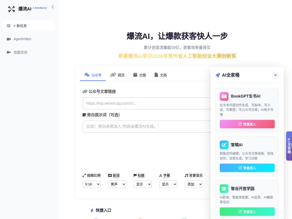Click the 智辑AI blue edit icon
This screenshot has width=292, height=219.
[x=224, y=145]
